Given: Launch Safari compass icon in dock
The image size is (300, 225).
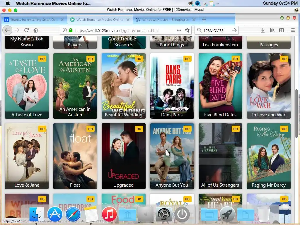Looking at the screenshot, I should [x=73, y=214].
